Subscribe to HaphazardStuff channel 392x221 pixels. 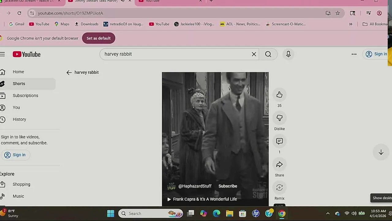click(228, 186)
